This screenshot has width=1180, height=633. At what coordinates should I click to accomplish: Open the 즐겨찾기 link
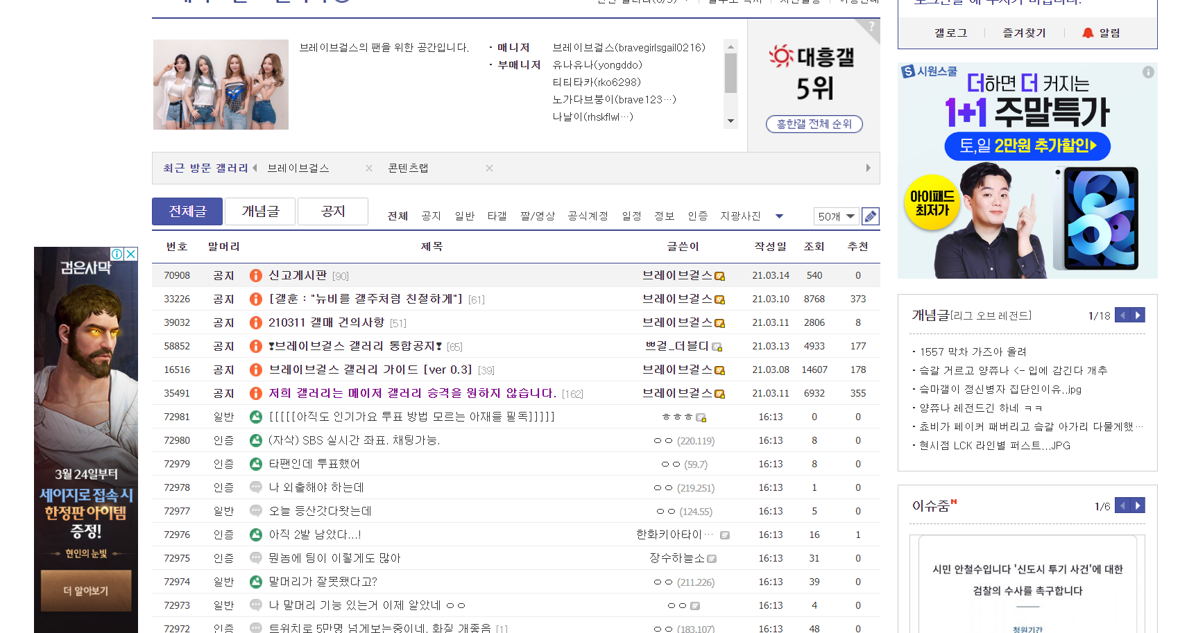1024,33
